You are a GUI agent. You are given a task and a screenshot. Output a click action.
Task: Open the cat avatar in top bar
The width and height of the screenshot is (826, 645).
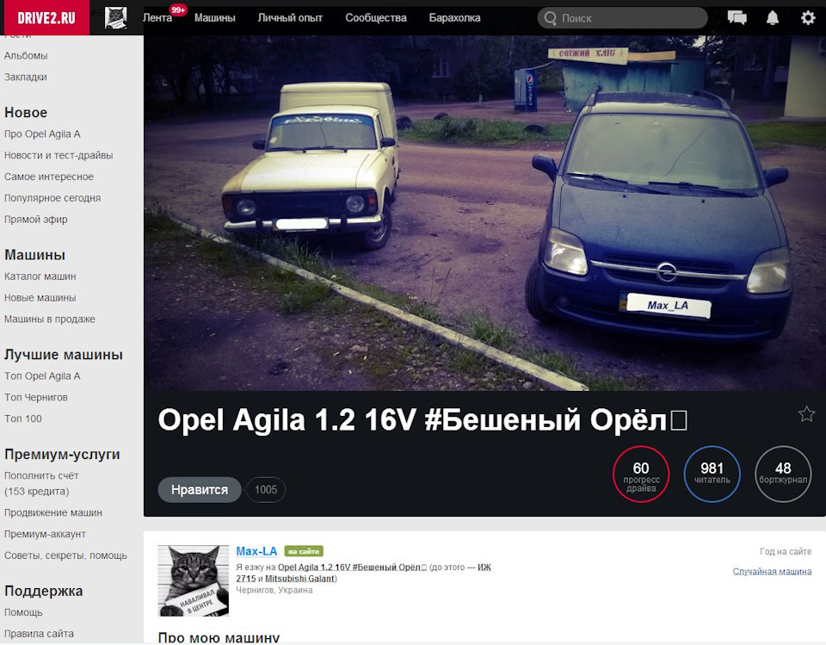pos(115,18)
